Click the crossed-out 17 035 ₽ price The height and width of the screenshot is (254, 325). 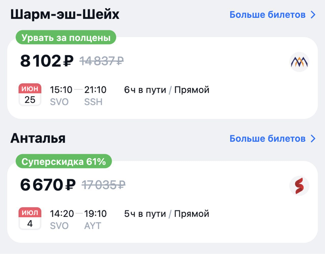[103, 185]
